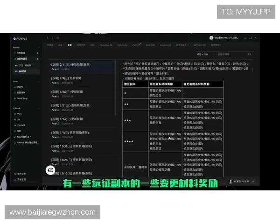The height and width of the screenshot is (224, 280).
Task: Collapse the games section chevron in sidebar
Action: (39, 48)
